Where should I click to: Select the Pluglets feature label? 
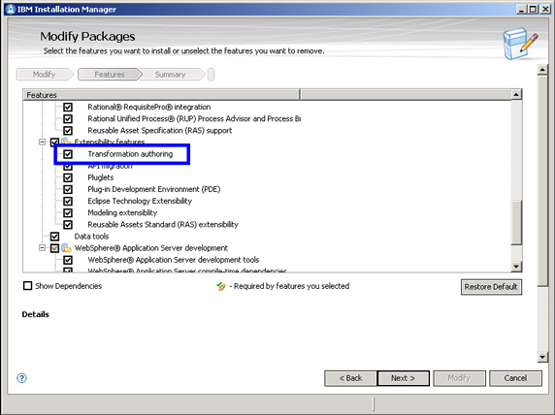pos(101,177)
